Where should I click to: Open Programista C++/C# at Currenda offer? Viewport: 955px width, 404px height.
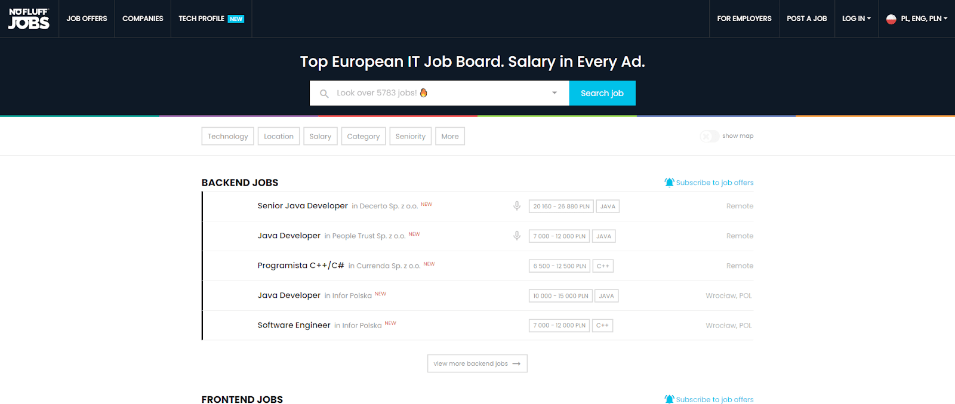click(478, 266)
